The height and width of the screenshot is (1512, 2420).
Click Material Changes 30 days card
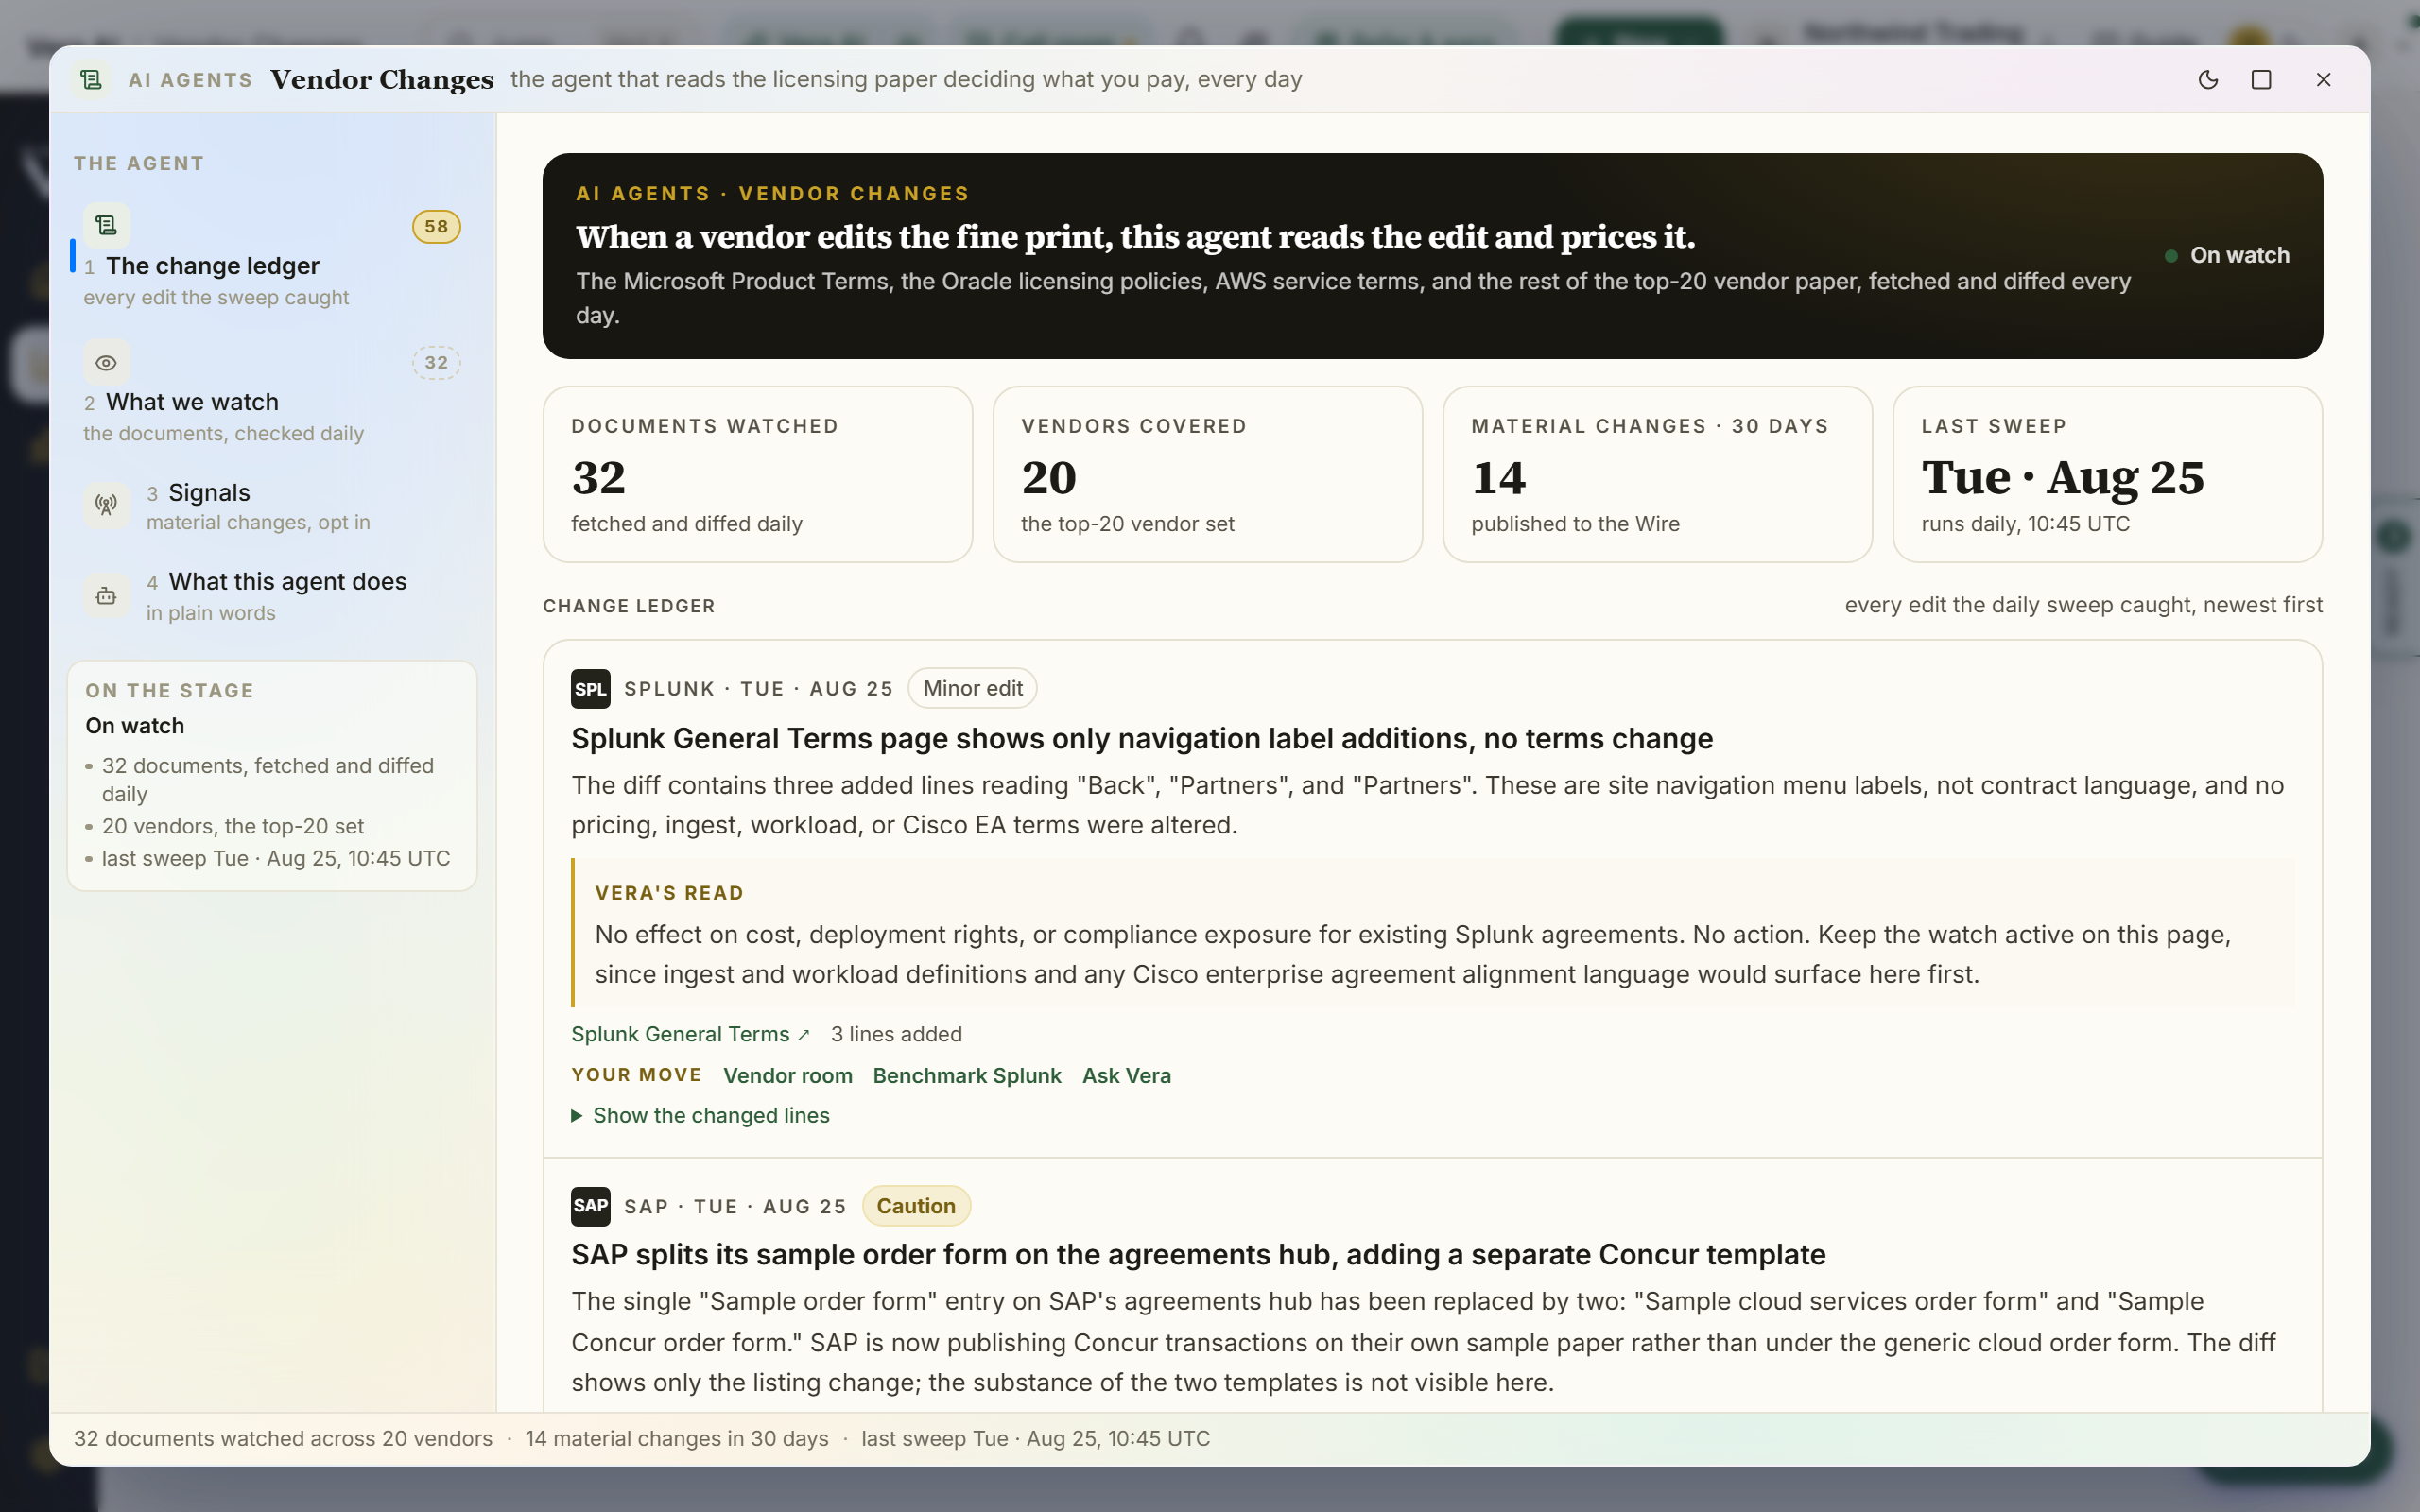click(1658, 475)
